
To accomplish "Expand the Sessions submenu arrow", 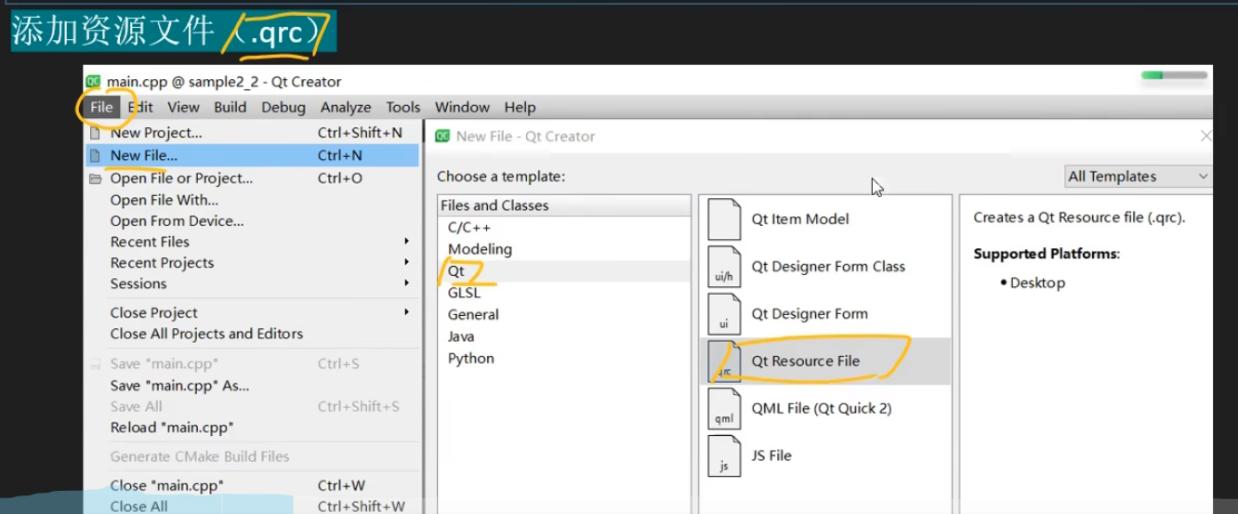I will click(406, 283).
